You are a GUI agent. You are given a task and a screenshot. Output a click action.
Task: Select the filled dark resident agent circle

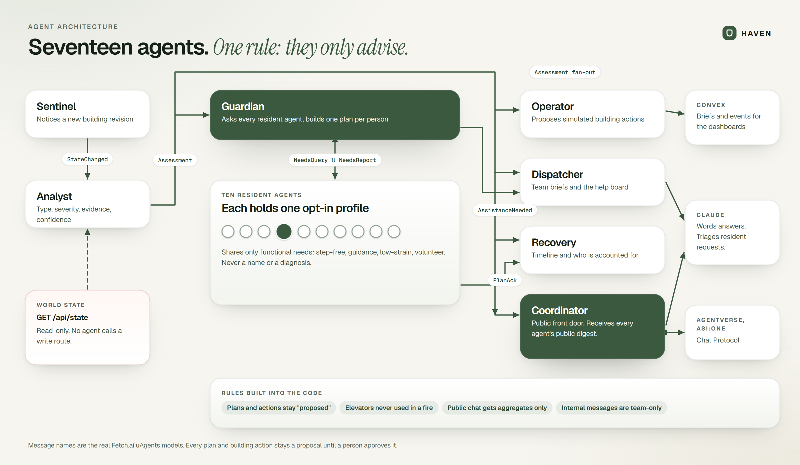coord(284,231)
